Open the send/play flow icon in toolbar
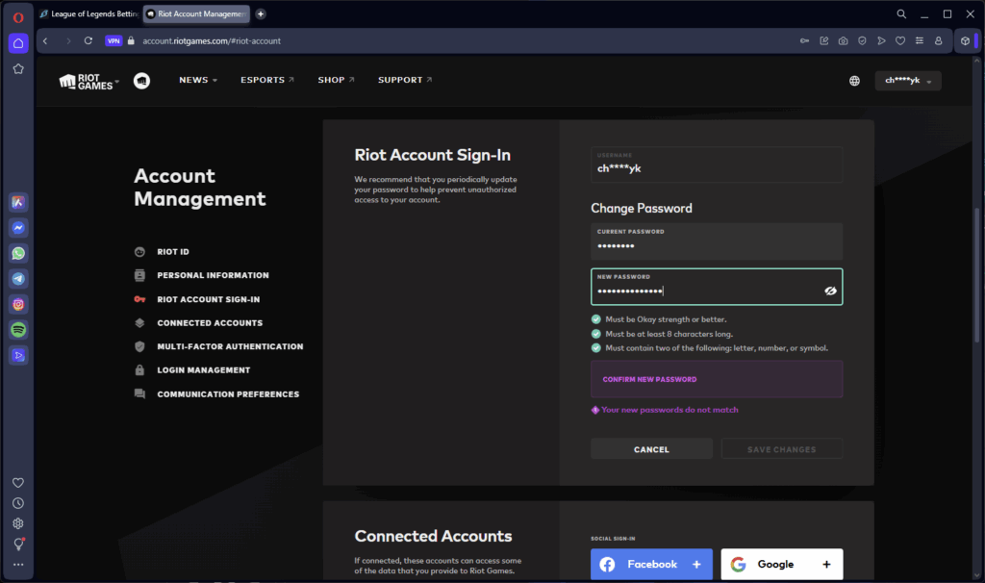This screenshot has height=583, width=985. tap(881, 40)
